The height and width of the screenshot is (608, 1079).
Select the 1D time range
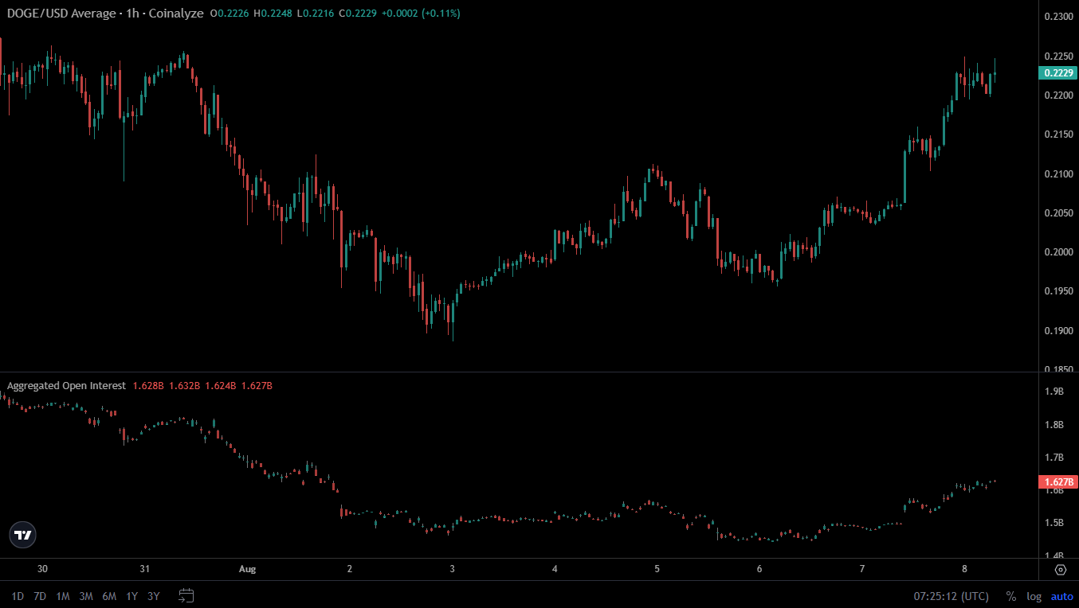pyautogui.click(x=18, y=596)
